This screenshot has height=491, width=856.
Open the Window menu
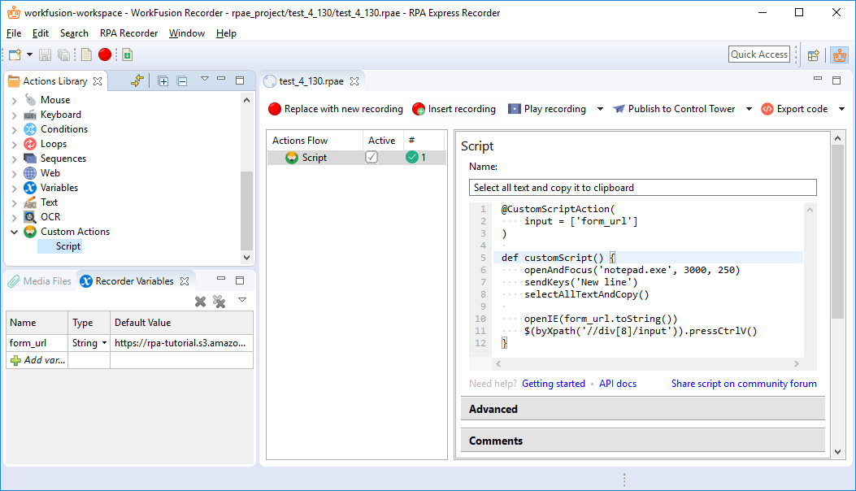187,33
